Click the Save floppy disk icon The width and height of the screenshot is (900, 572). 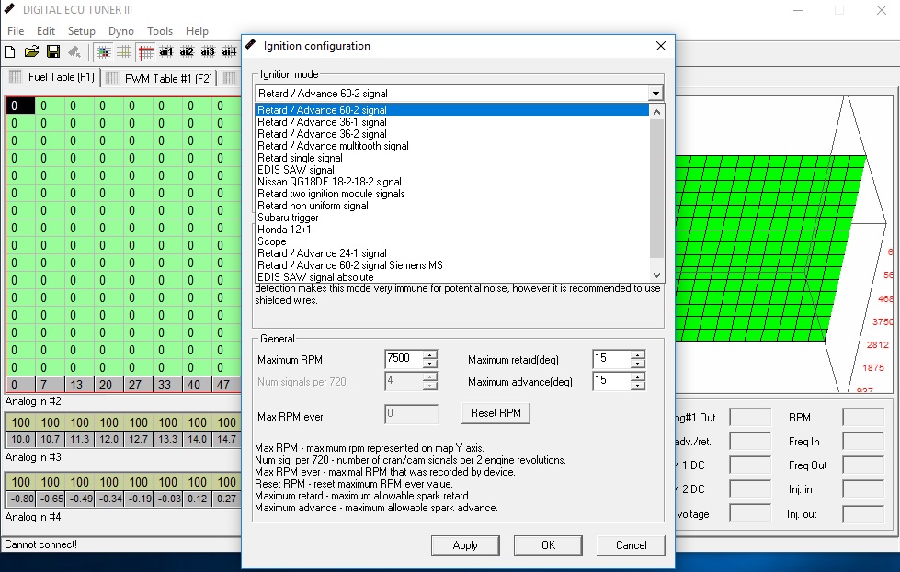[52, 51]
